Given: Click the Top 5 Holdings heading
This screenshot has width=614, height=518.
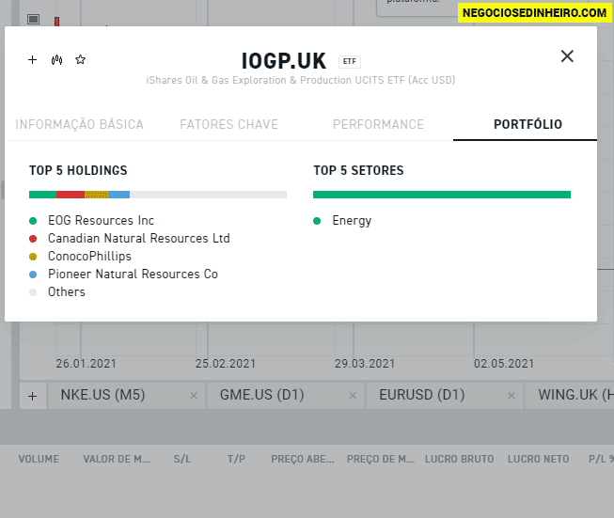Looking at the screenshot, I should (78, 170).
